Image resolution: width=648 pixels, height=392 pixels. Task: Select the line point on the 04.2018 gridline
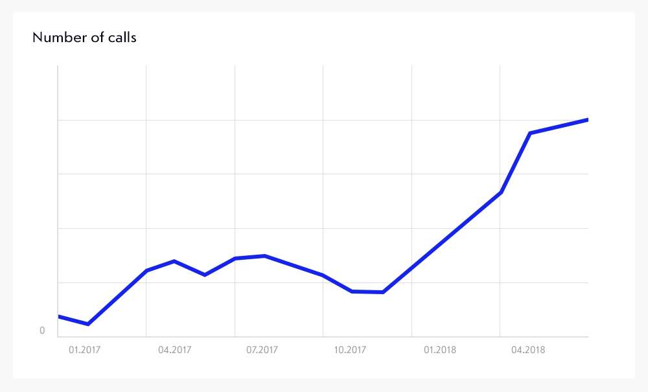pos(500,193)
